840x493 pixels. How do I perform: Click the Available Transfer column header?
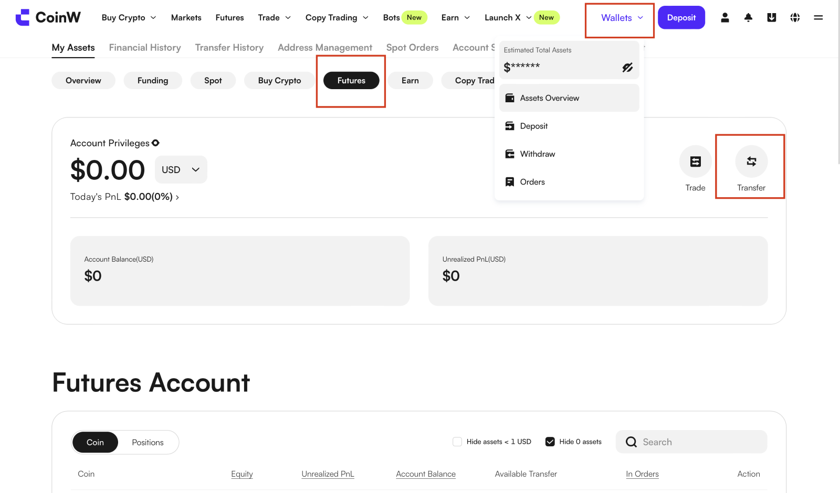tap(526, 474)
